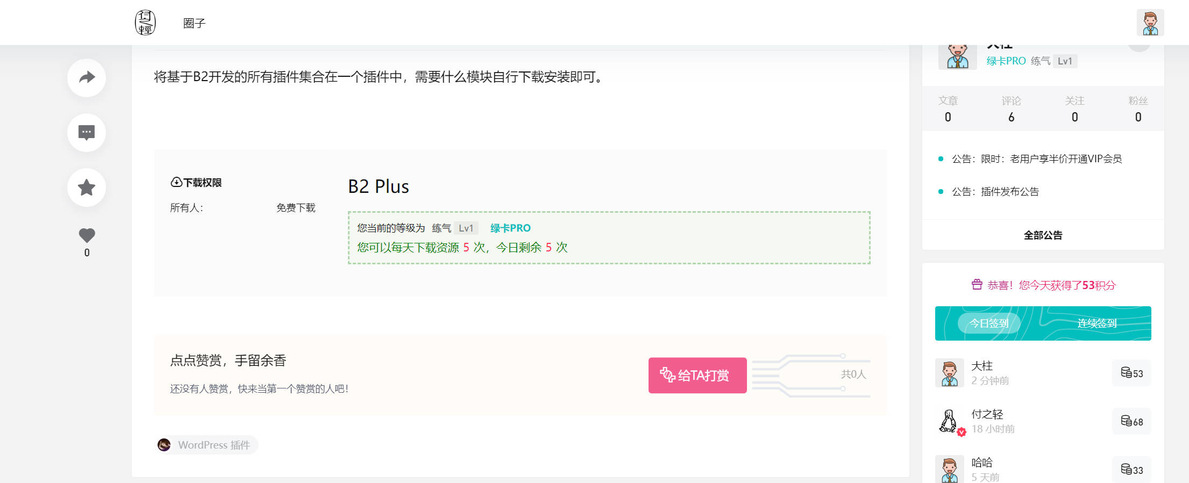The width and height of the screenshot is (1189, 483).
Task: Click the share arrow icon
Action: [x=87, y=78]
